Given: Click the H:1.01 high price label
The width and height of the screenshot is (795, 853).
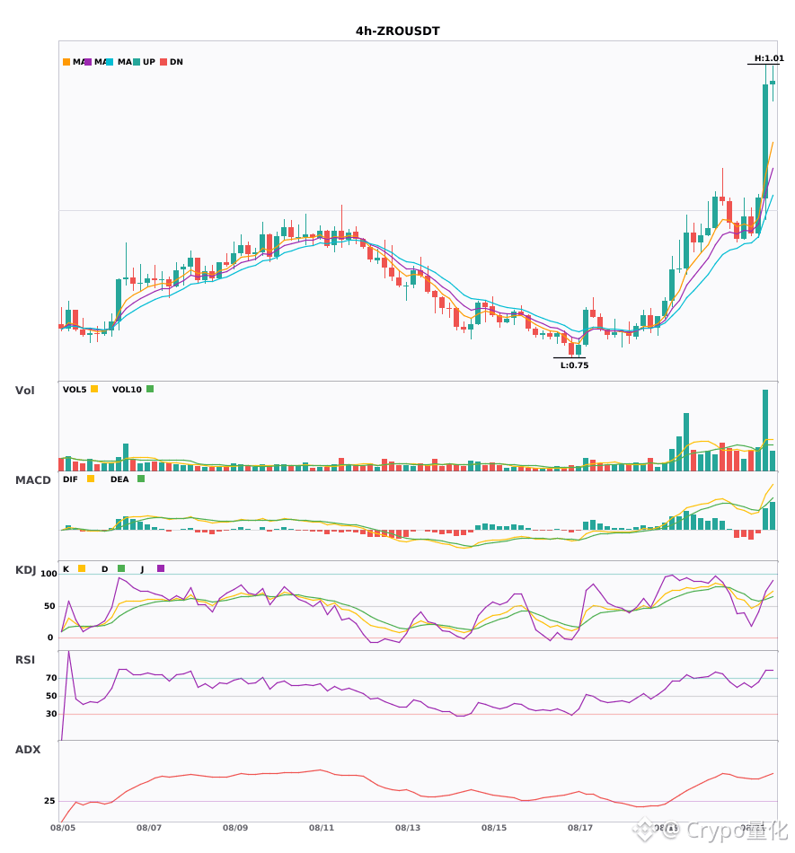Looking at the screenshot, I should [769, 58].
